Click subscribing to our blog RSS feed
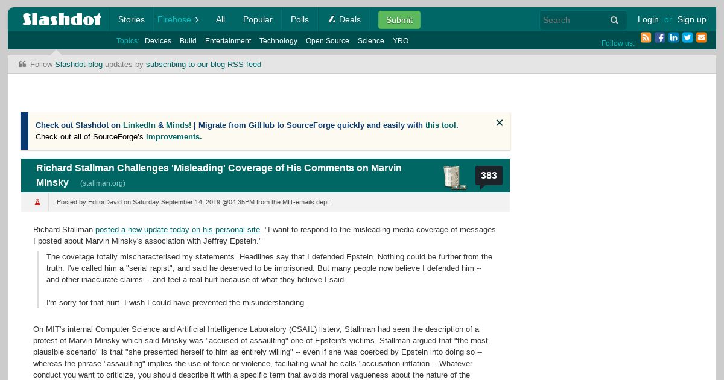Image resolution: width=724 pixels, height=380 pixels. point(203,65)
